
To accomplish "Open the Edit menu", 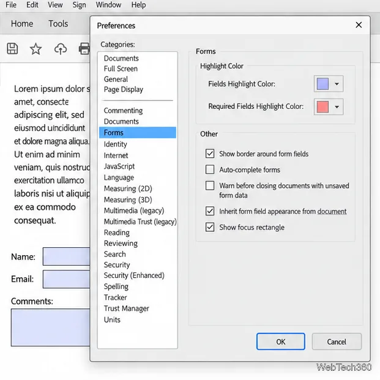I will [32, 5].
